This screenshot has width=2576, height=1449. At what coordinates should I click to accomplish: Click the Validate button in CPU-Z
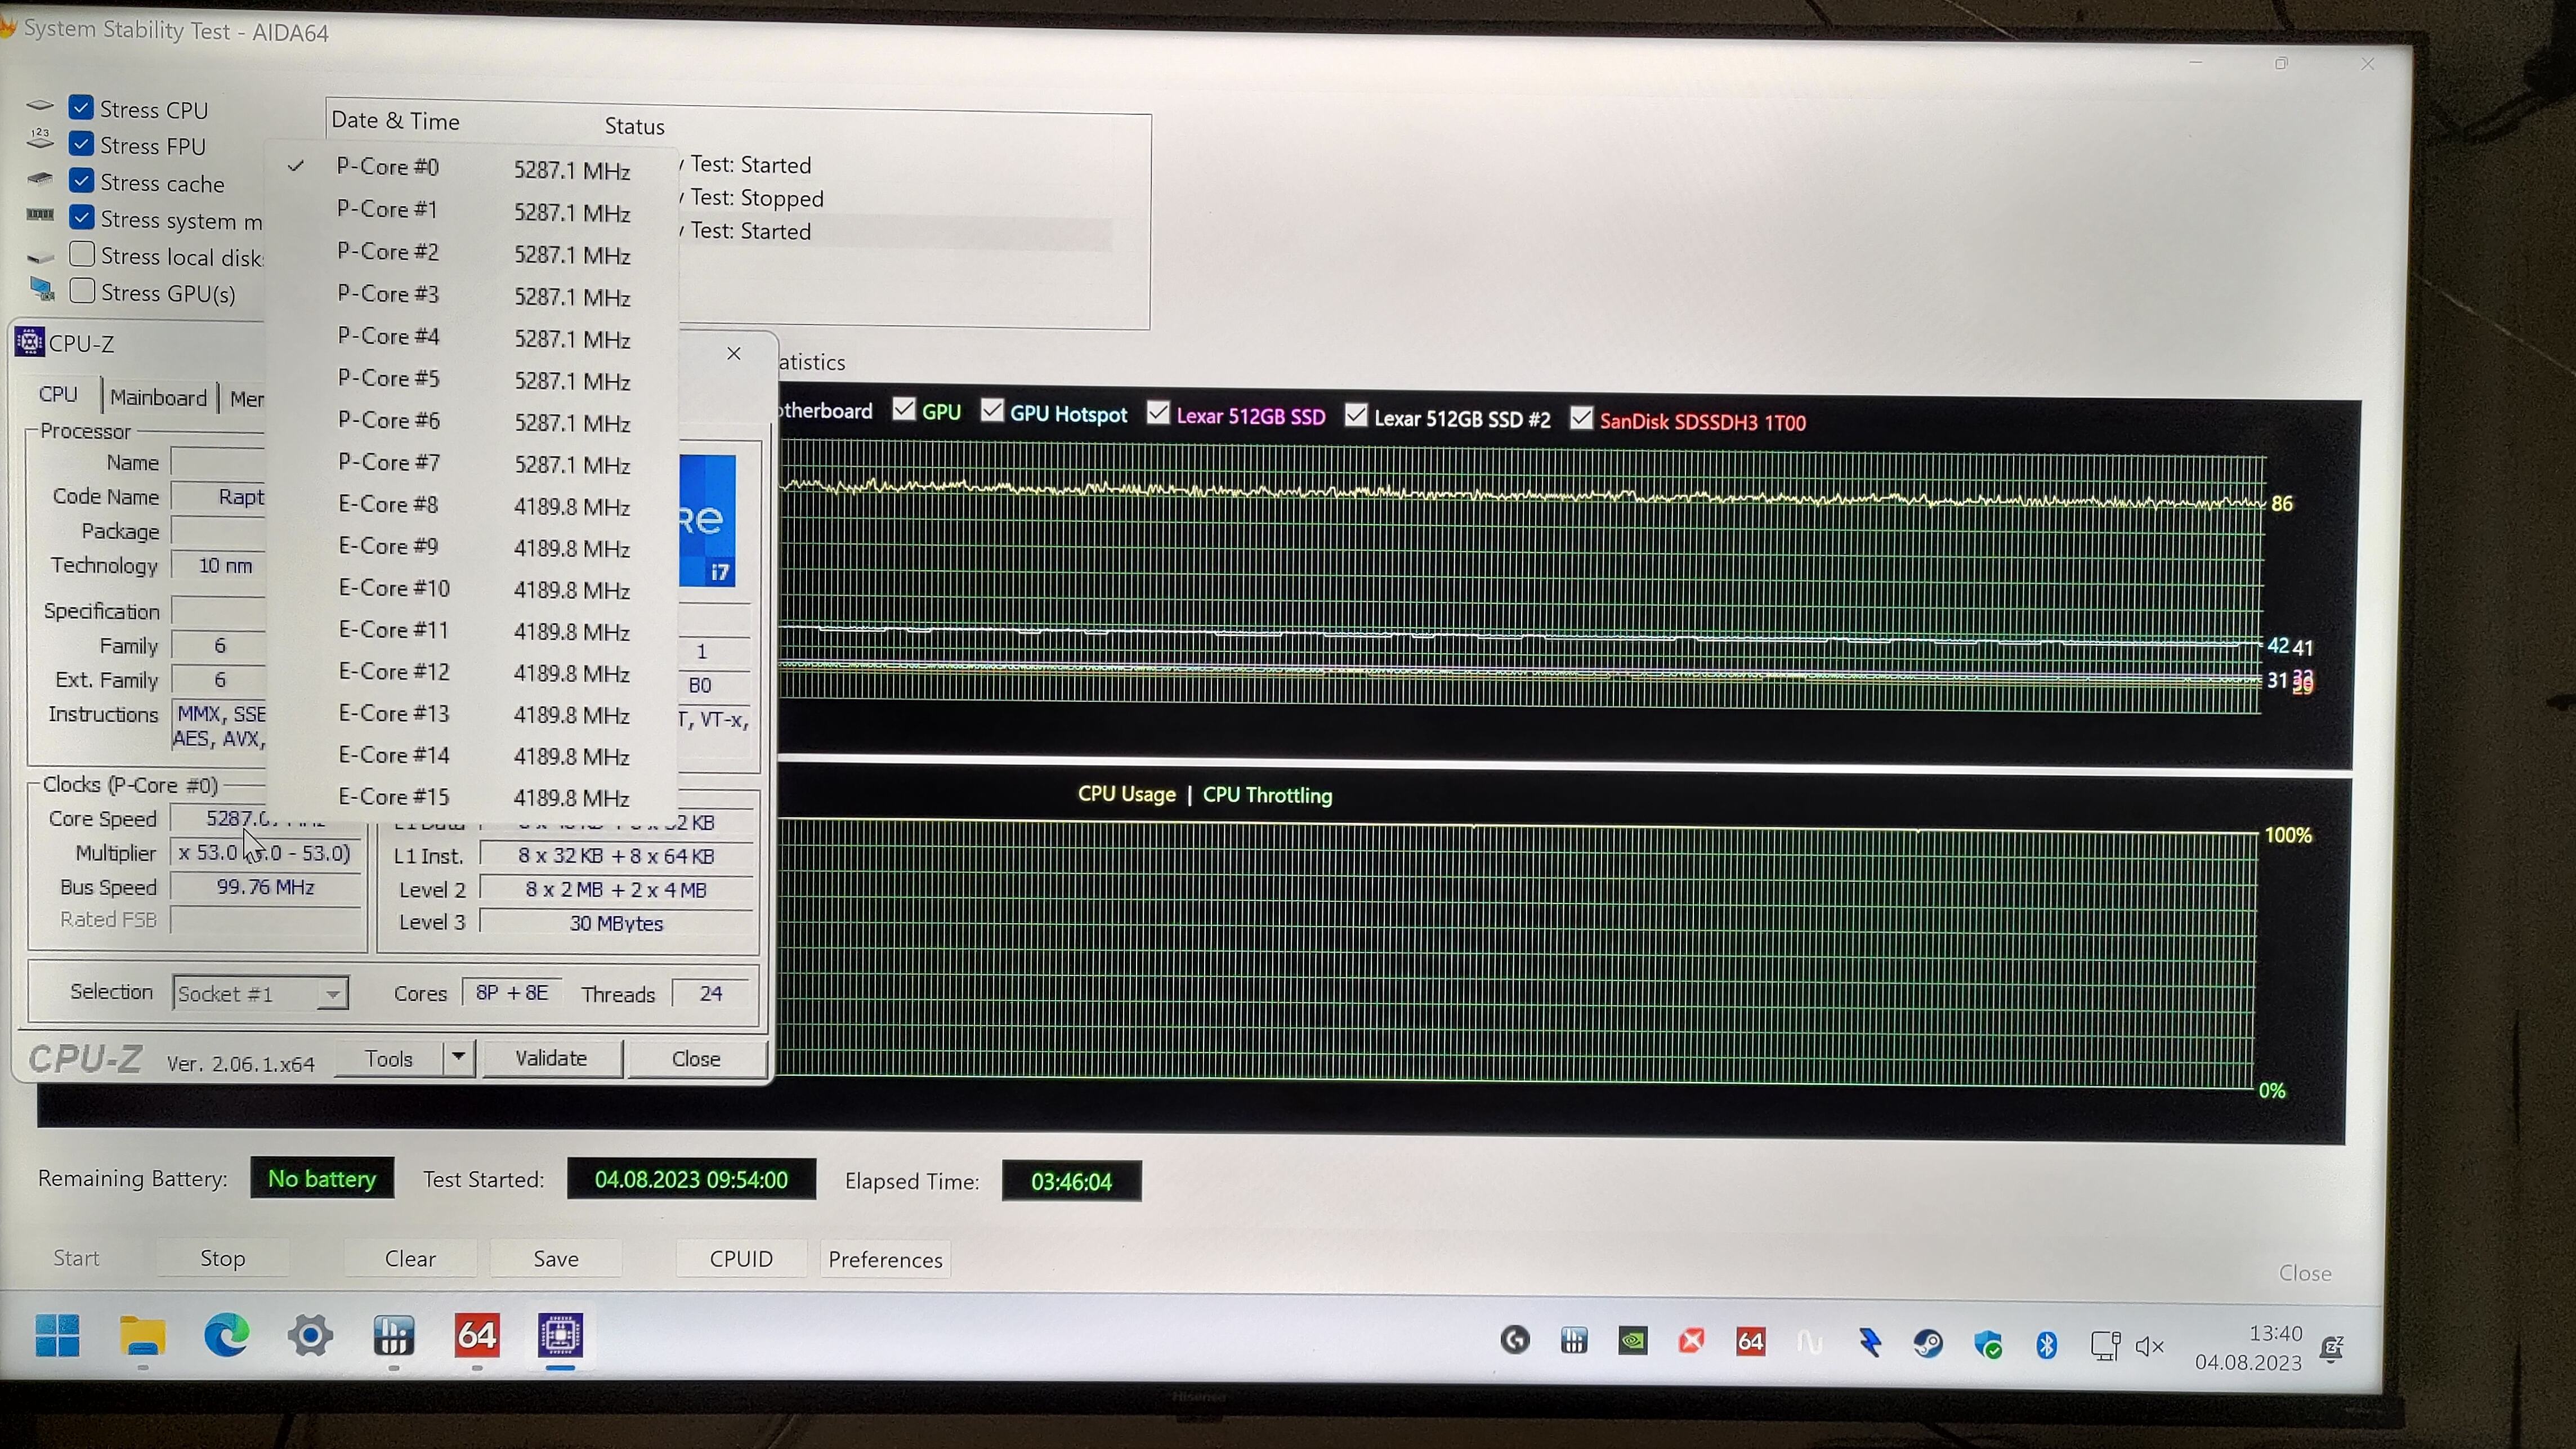[551, 1058]
